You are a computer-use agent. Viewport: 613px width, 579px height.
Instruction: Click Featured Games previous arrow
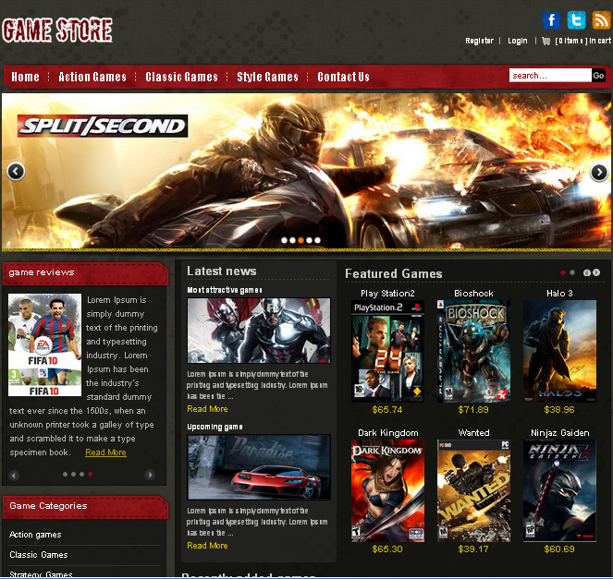point(587,272)
